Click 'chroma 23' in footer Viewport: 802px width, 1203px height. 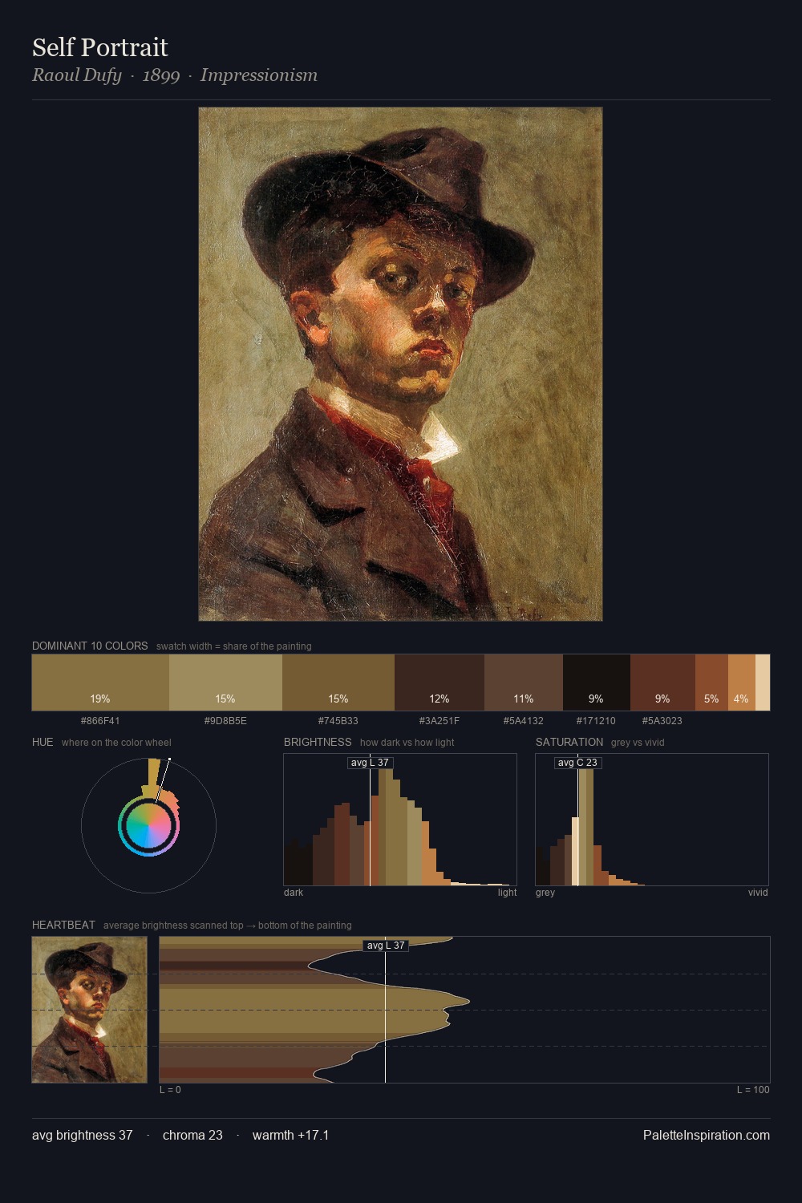192,1135
